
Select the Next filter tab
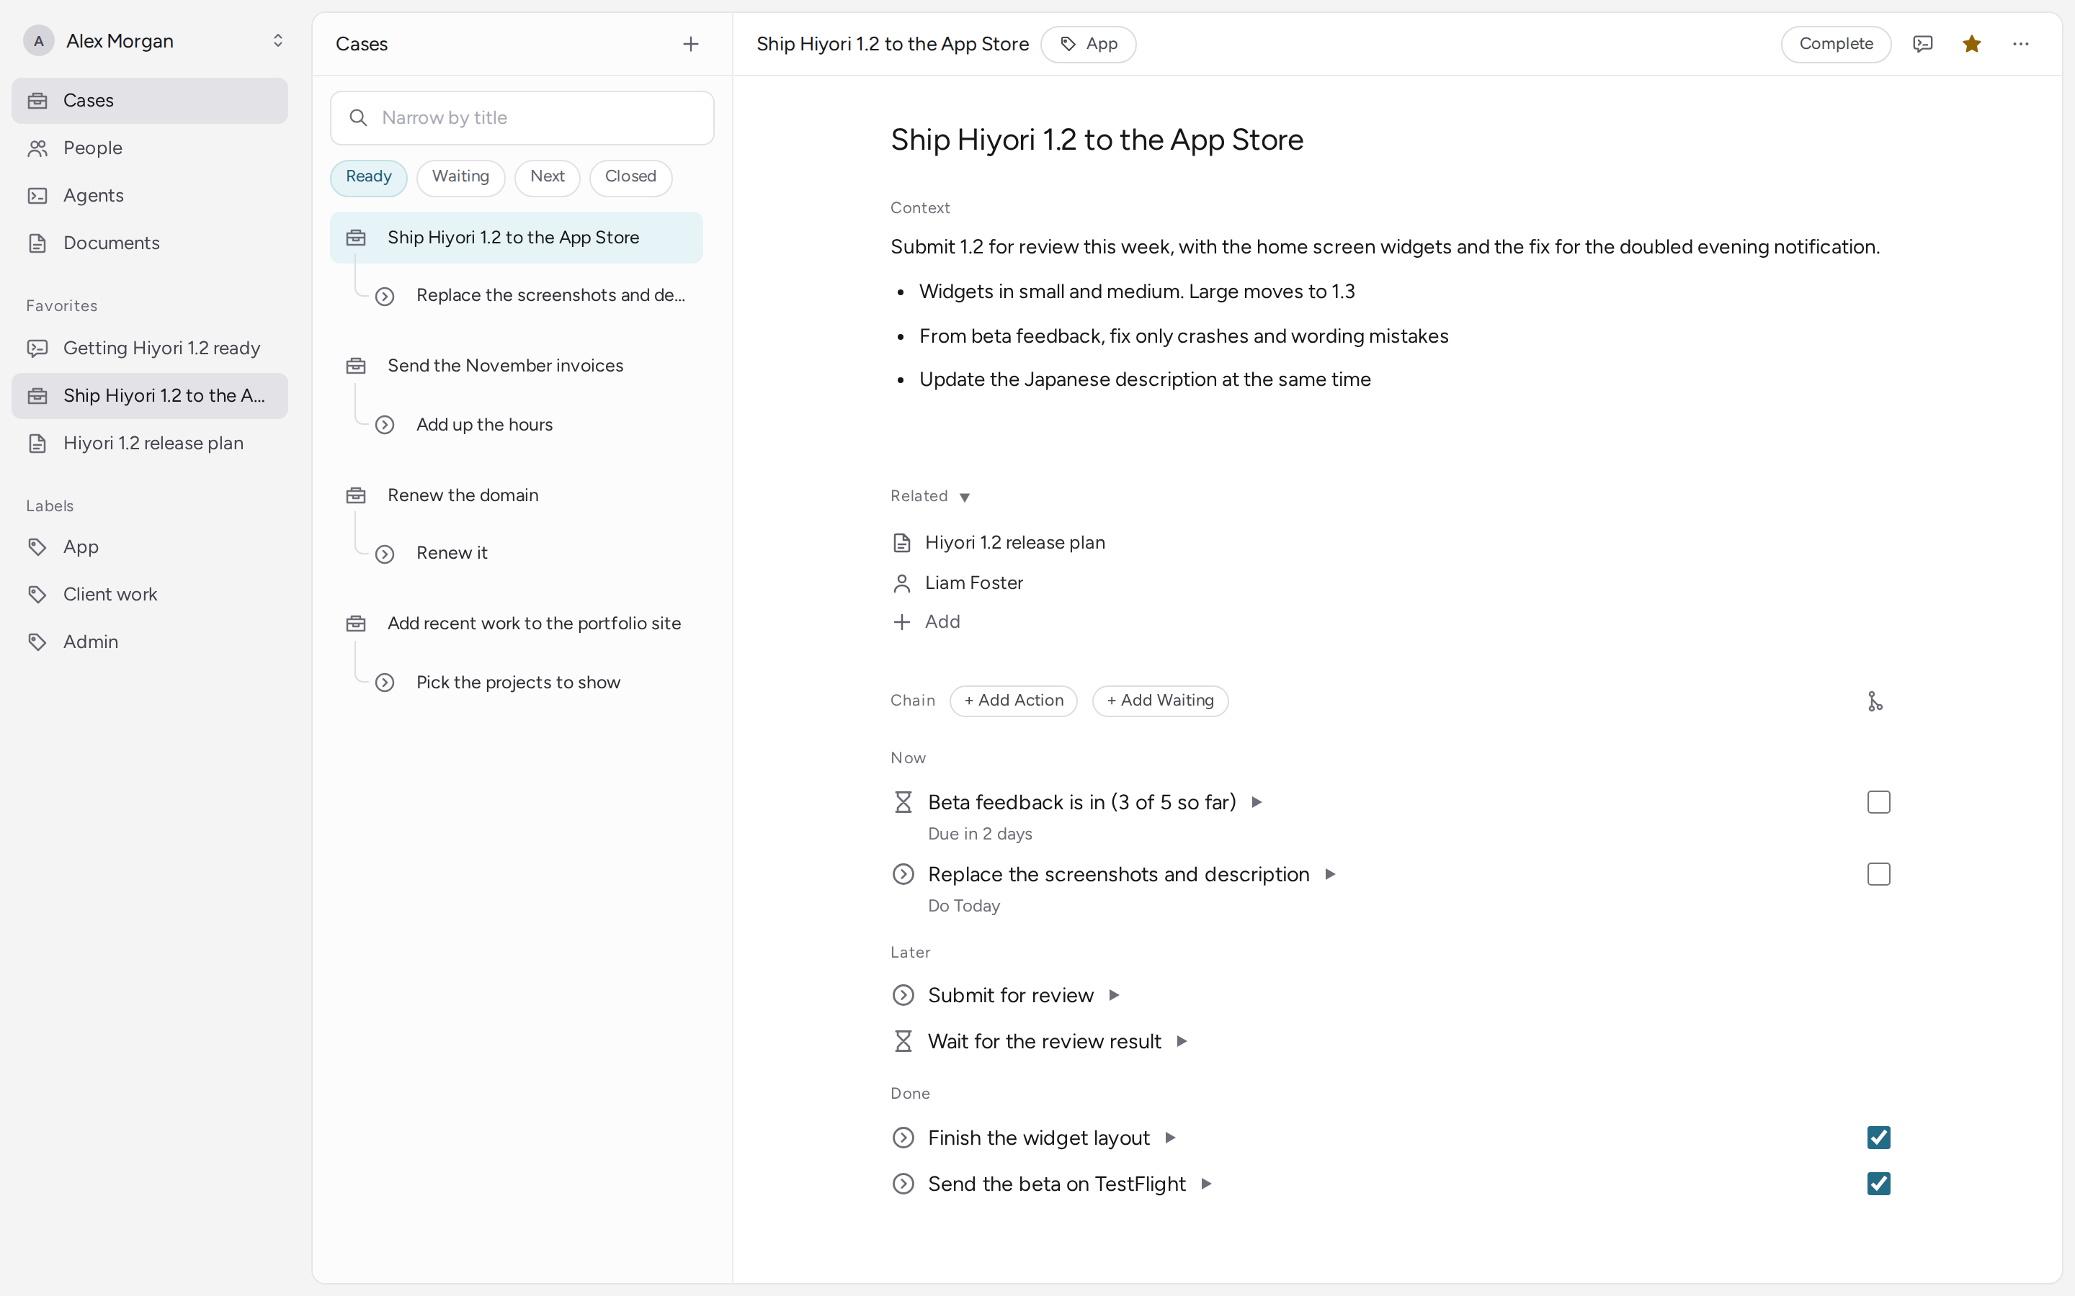pyautogui.click(x=547, y=177)
